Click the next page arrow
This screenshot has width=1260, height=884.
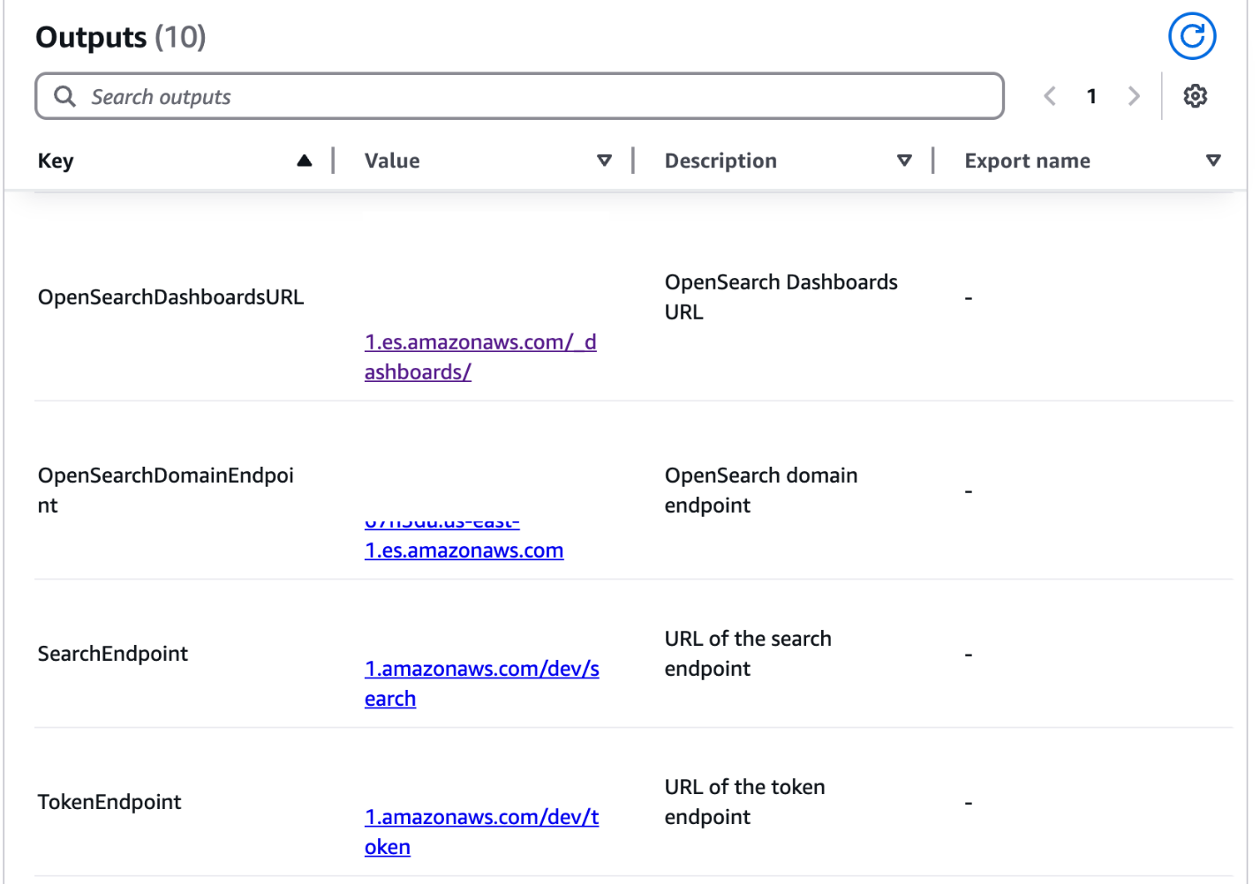point(1134,96)
